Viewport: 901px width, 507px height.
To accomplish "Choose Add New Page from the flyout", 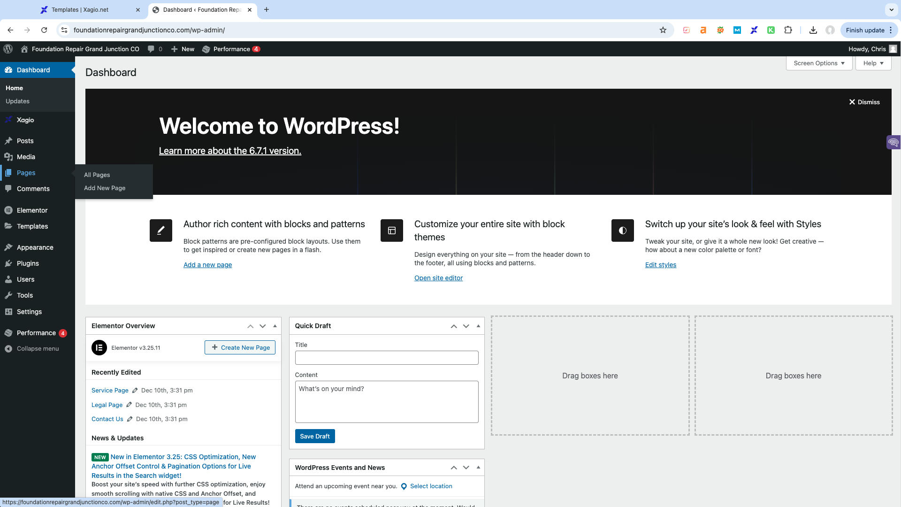I will pos(105,188).
